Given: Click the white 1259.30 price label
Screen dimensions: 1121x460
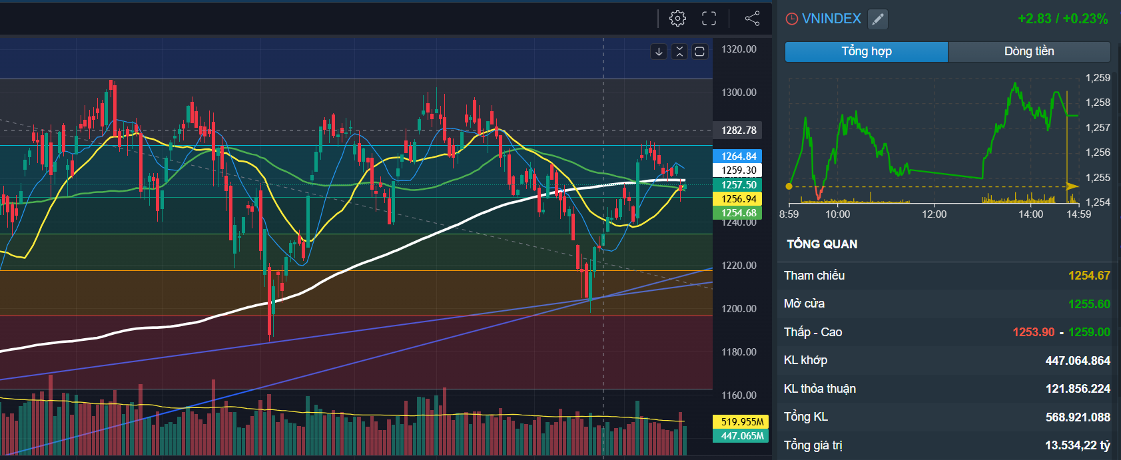Looking at the screenshot, I should click(x=739, y=170).
